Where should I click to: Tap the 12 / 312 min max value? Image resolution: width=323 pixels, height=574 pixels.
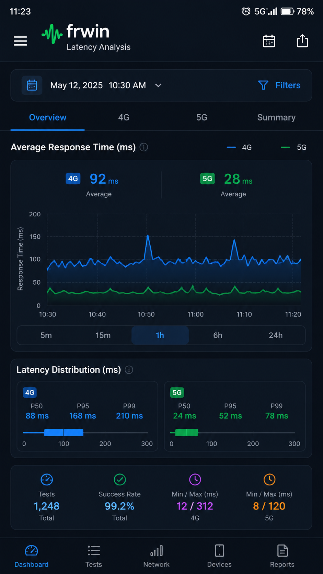(195, 506)
